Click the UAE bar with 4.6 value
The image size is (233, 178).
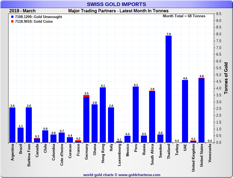coord(185,111)
